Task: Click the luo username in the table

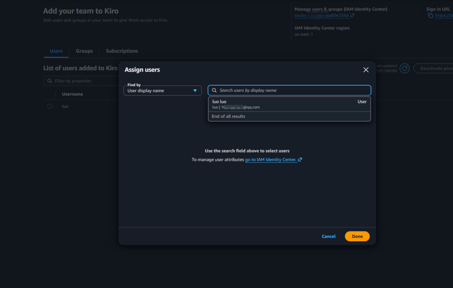Action: click(65, 106)
